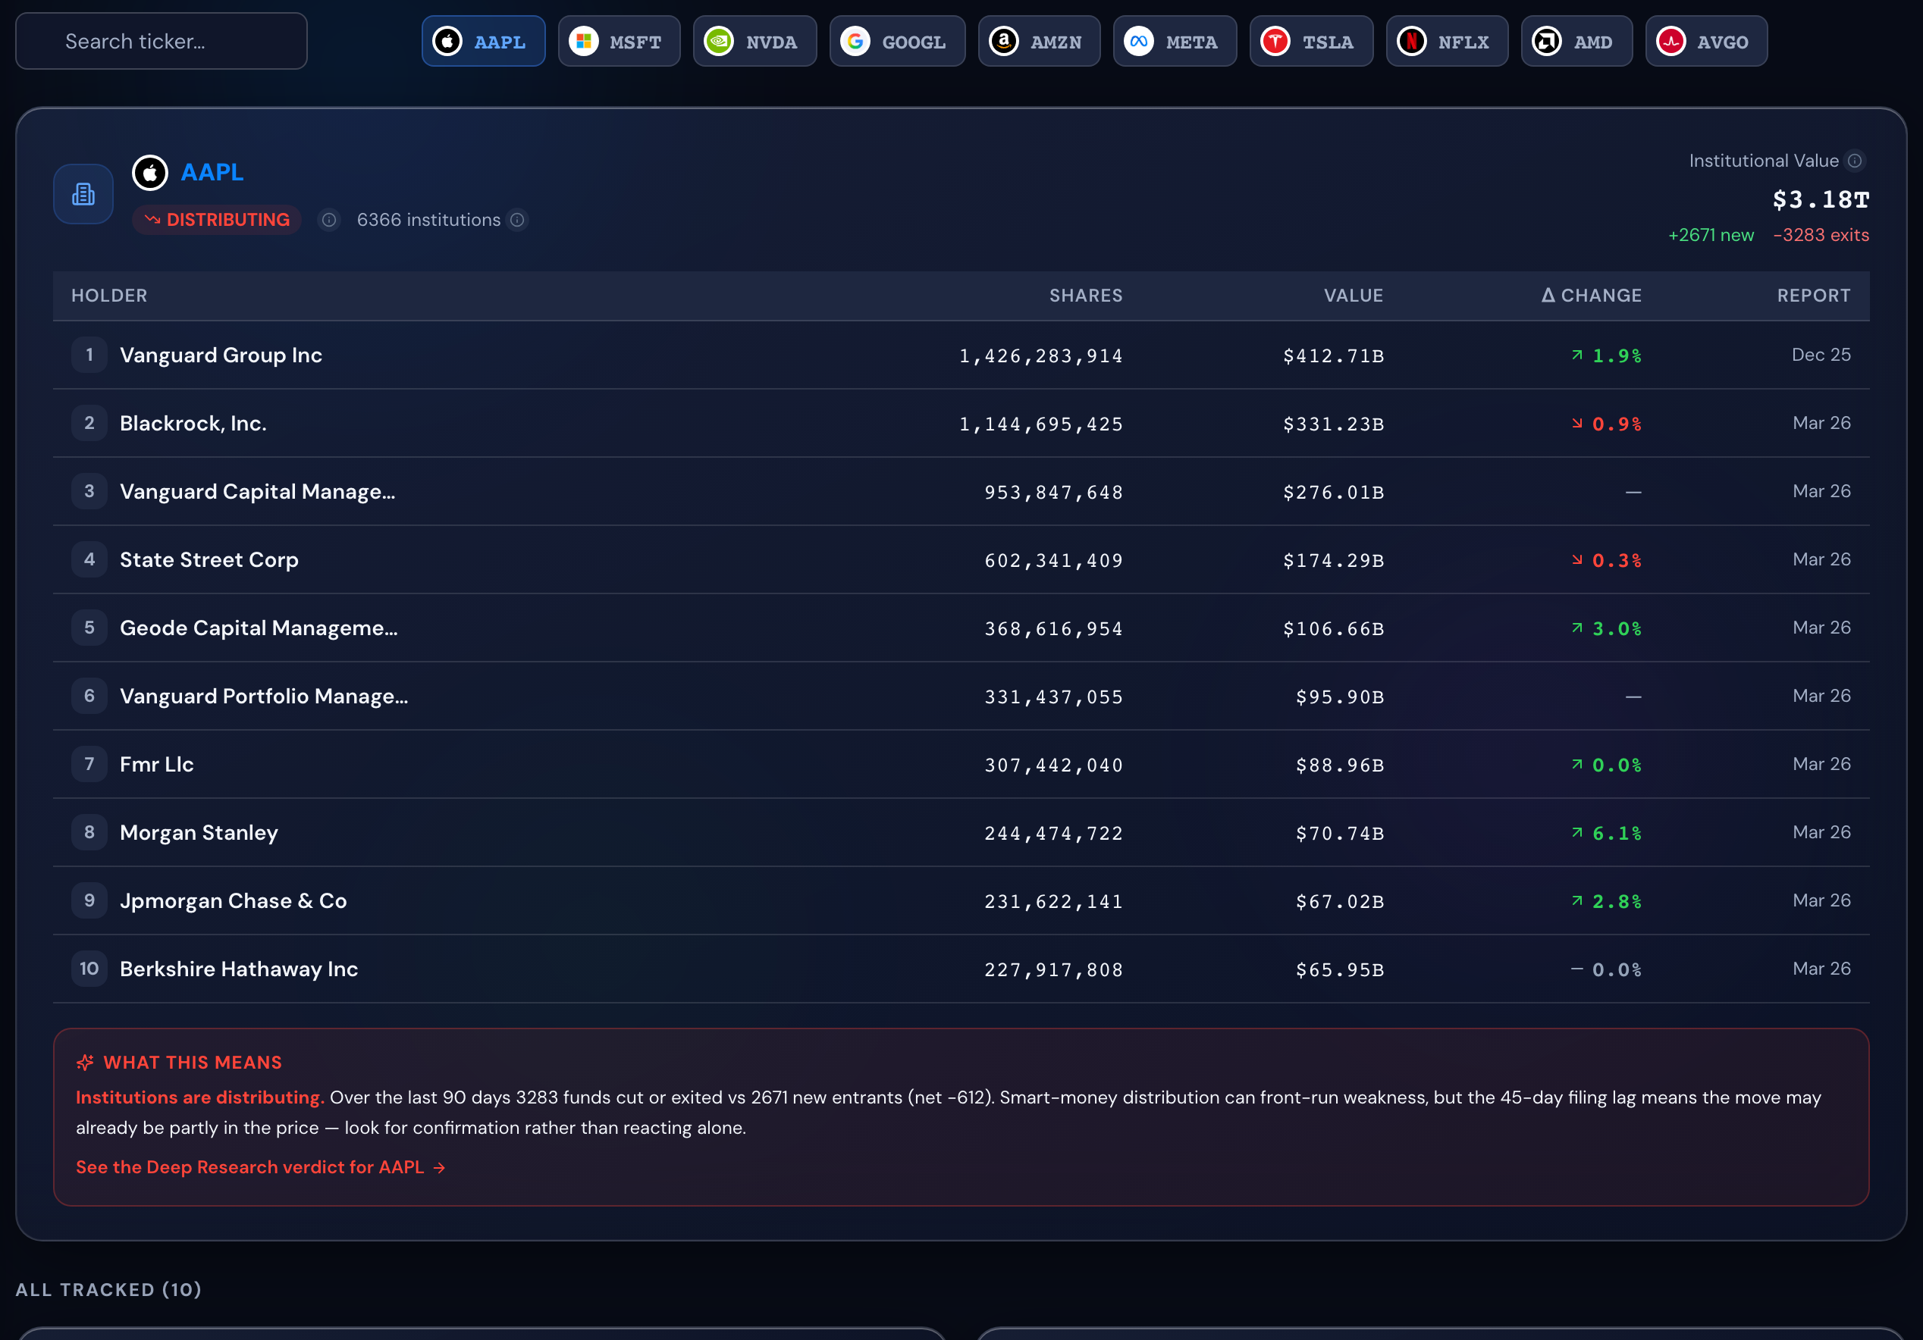Open info icon beside DISTRIBUTING badge

coord(329,220)
